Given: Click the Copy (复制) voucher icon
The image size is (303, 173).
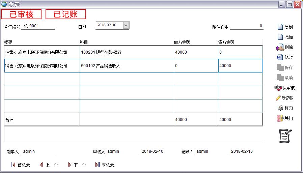Looking at the screenshot, I should pos(280,27).
